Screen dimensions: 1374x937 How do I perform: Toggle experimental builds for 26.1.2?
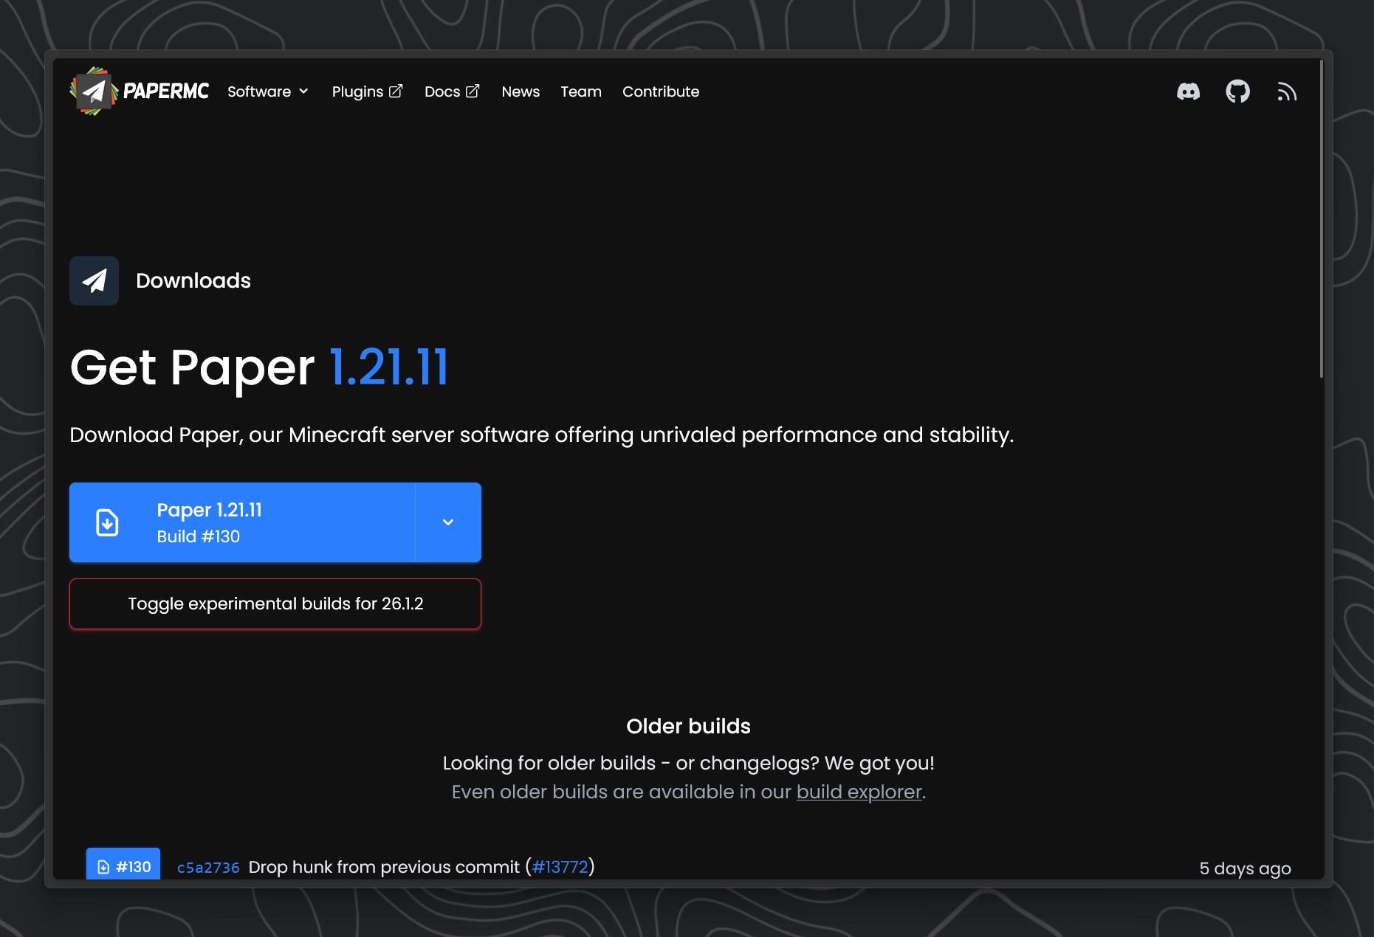click(275, 603)
